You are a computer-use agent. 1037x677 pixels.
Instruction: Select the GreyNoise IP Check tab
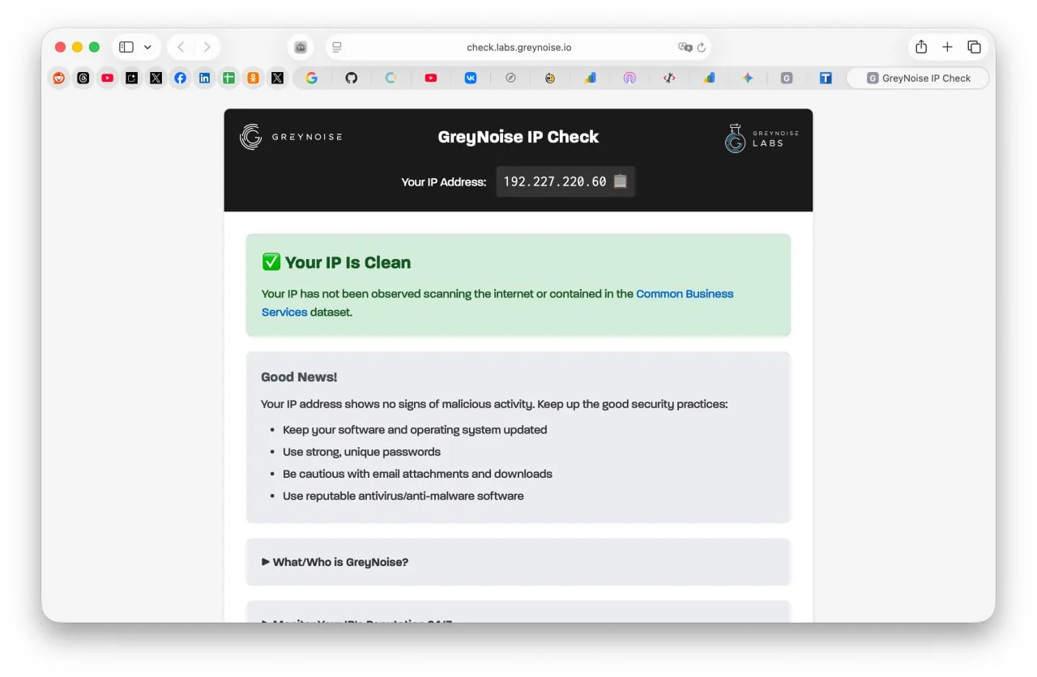tap(918, 79)
